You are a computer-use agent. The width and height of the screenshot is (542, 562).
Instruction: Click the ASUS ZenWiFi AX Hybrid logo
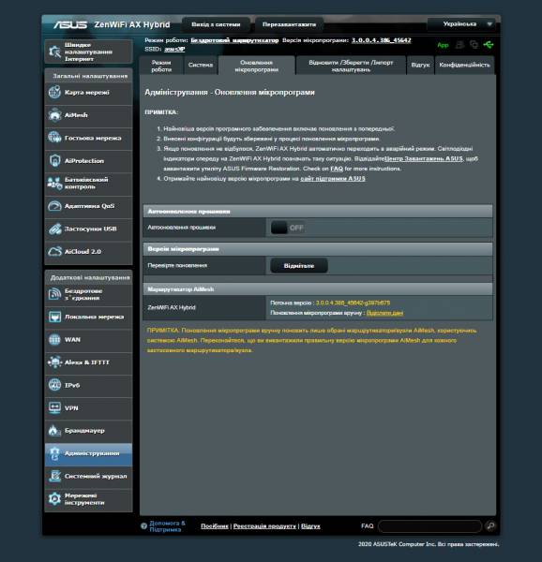pyautogui.click(x=112, y=24)
